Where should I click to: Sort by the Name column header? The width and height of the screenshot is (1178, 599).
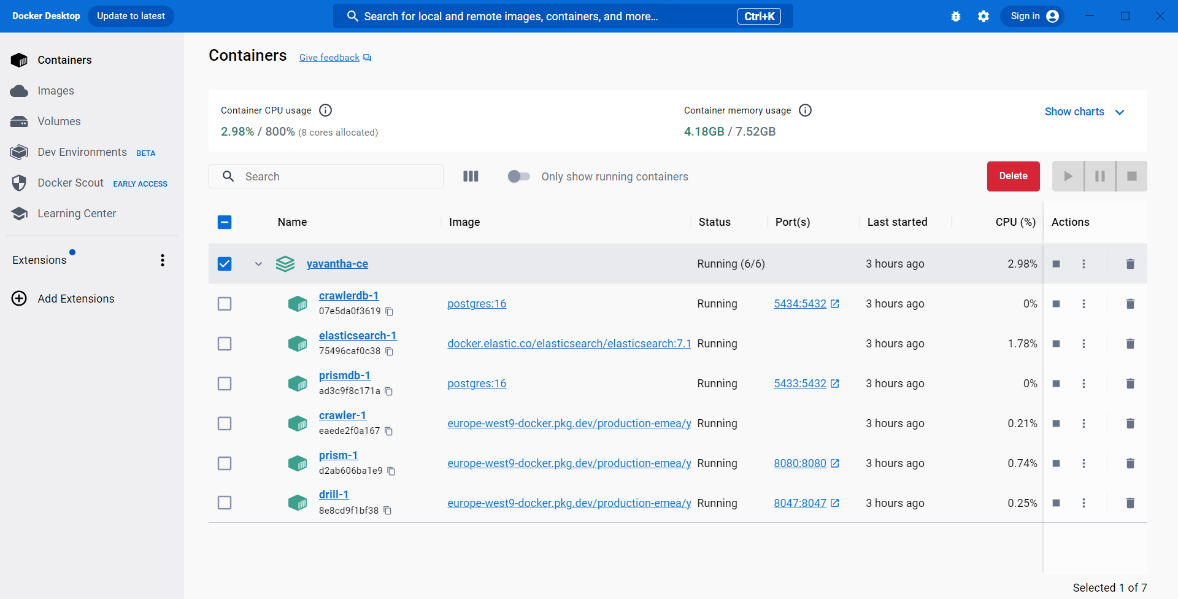coord(292,222)
